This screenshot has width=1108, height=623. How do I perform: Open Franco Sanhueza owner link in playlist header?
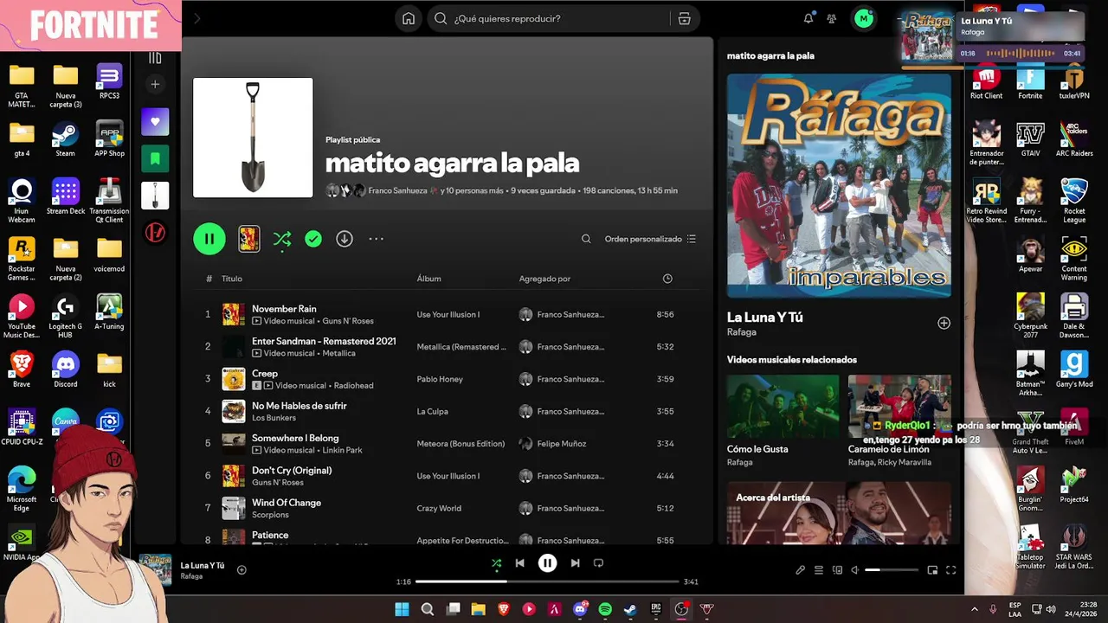[x=397, y=190]
